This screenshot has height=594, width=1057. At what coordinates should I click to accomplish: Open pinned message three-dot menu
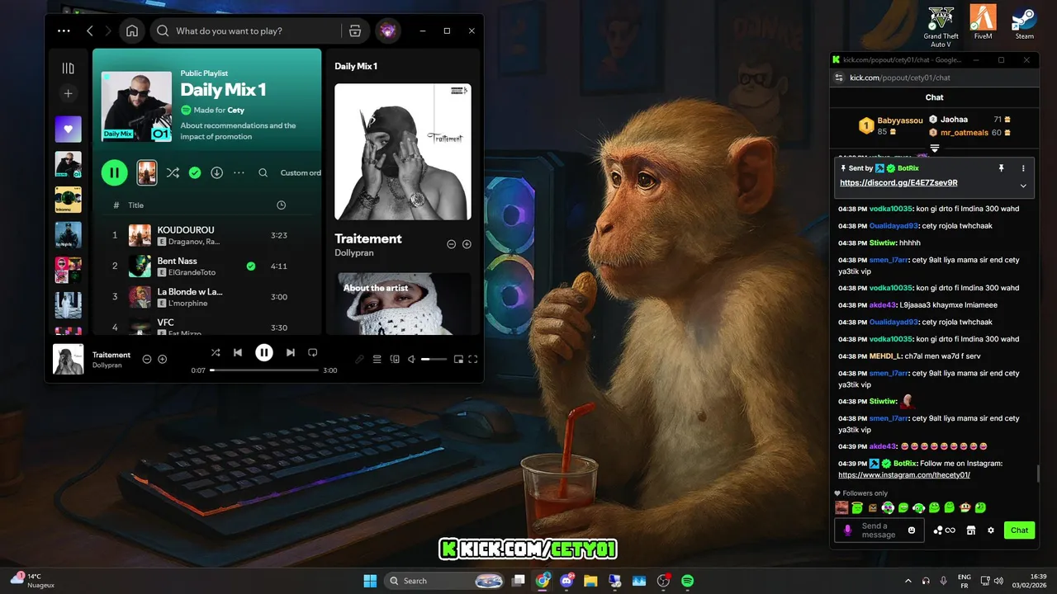[x=1023, y=168]
